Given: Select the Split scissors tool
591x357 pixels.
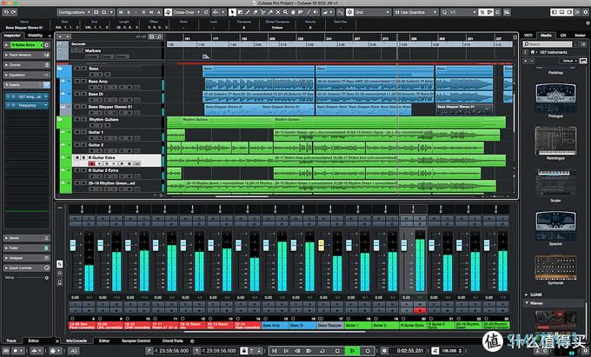Looking at the screenshot, I should (263, 12).
